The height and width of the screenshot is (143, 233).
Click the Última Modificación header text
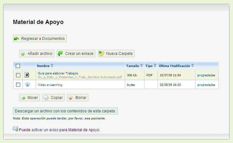click(x=175, y=66)
